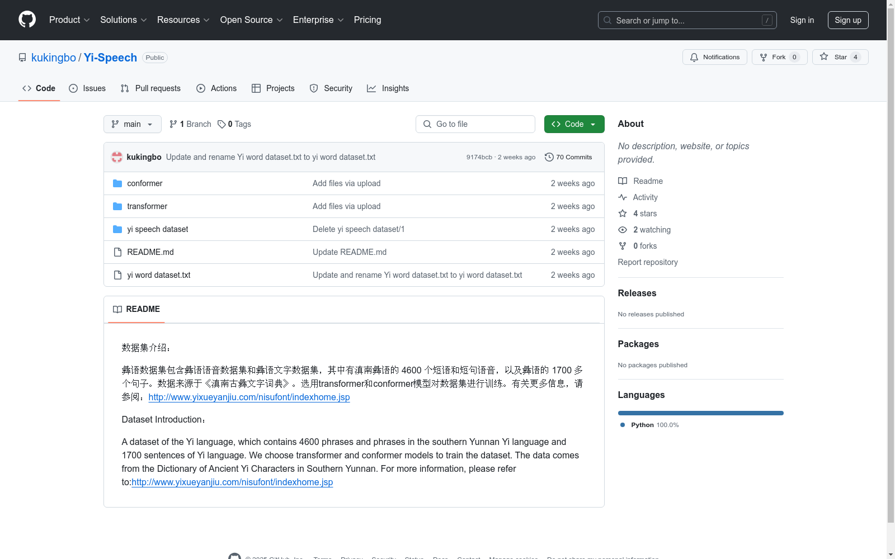
Task: Click the English section yixueyanjiu.com URL
Action: click(x=232, y=482)
